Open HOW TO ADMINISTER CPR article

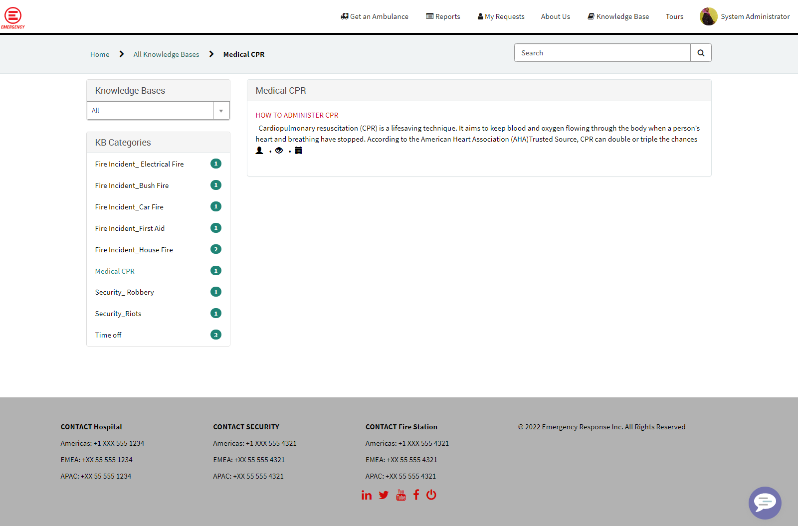(x=297, y=115)
